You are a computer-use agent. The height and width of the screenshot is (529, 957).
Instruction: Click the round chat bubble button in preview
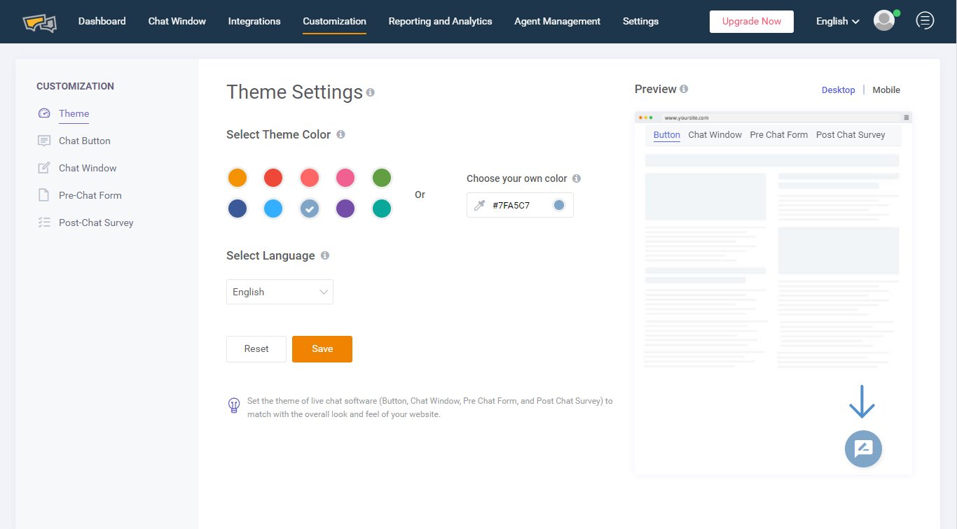coord(863,449)
